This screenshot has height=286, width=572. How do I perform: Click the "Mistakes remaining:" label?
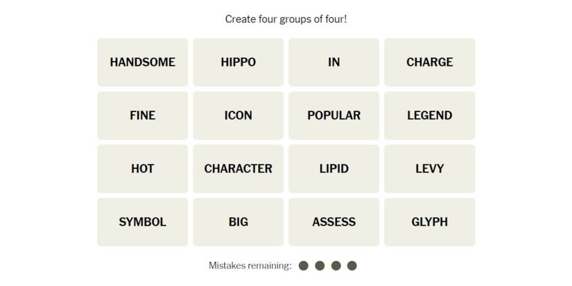pos(250,266)
